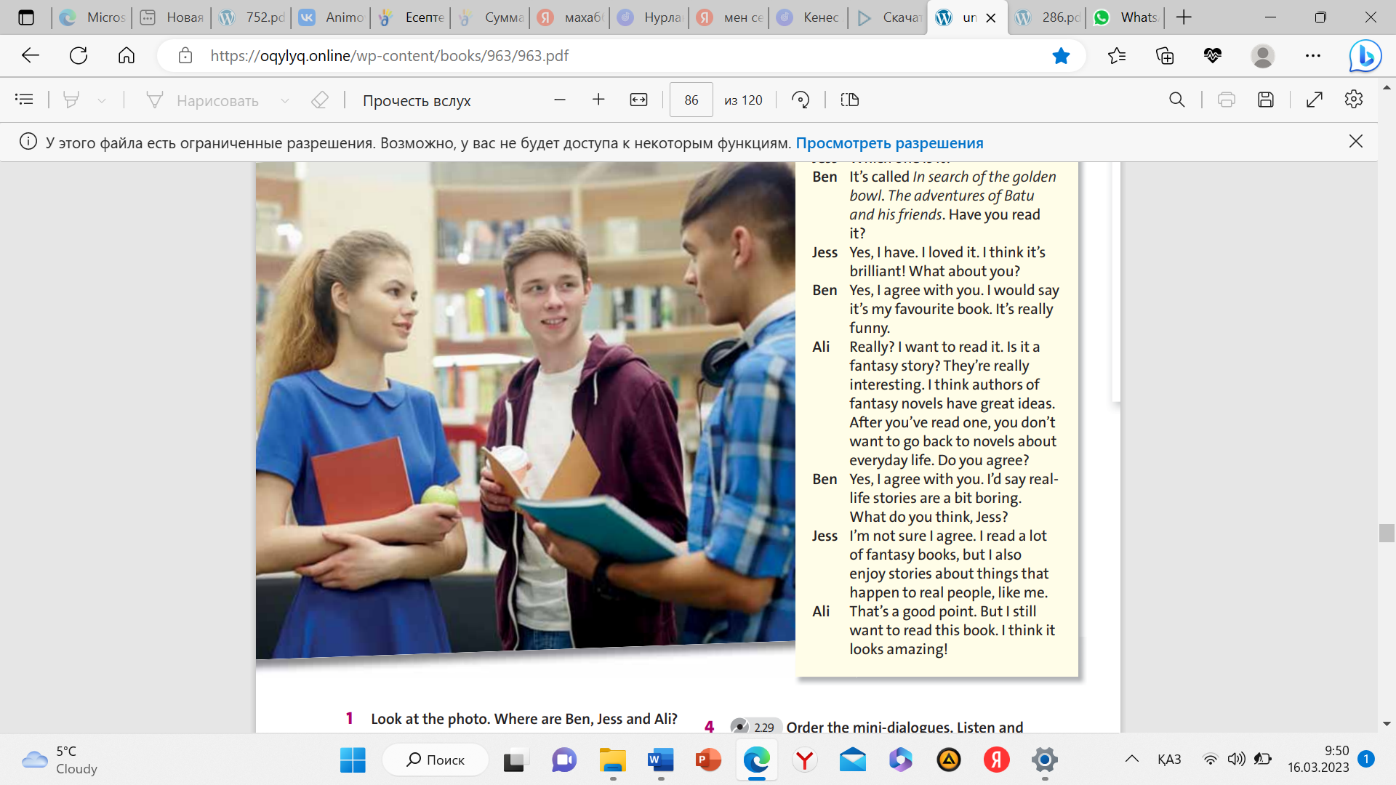The height and width of the screenshot is (785, 1396).
Task: Zoom in with the plus icon
Action: click(x=598, y=100)
